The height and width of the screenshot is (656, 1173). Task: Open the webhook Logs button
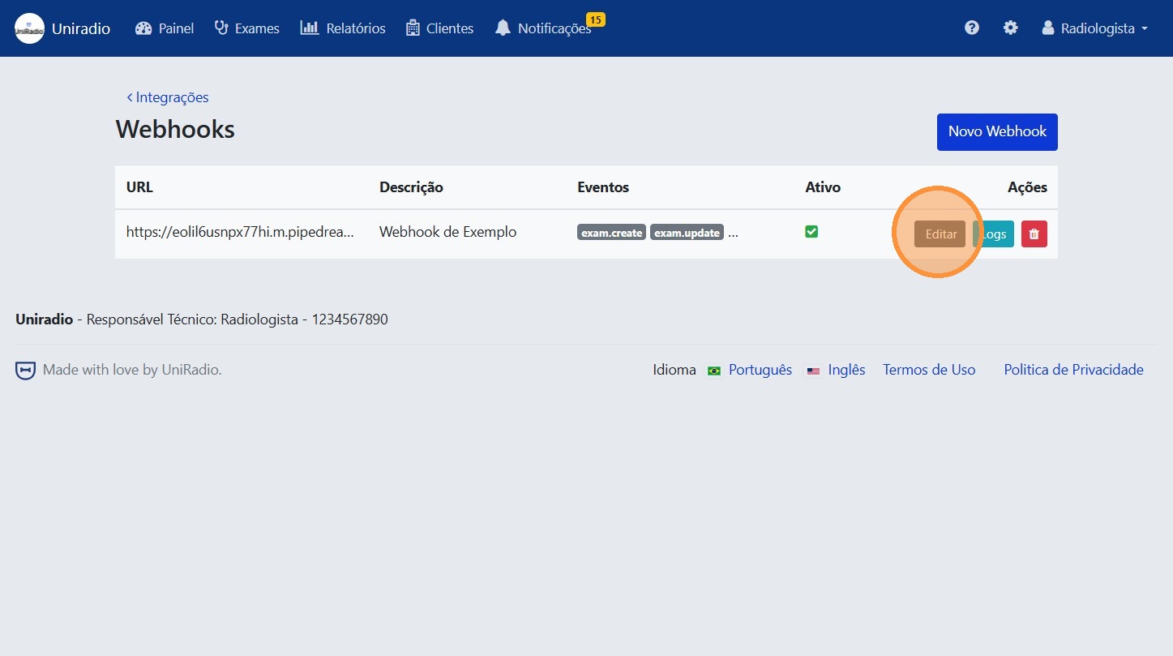coord(994,234)
